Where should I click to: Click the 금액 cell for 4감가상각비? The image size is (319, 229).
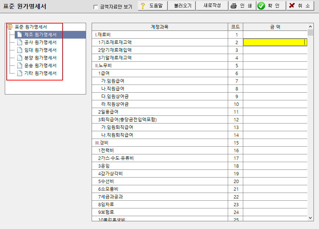click(x=275, y=173)
